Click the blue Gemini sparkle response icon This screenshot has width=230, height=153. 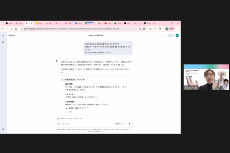pyautogui.click(x=57, y=61)
